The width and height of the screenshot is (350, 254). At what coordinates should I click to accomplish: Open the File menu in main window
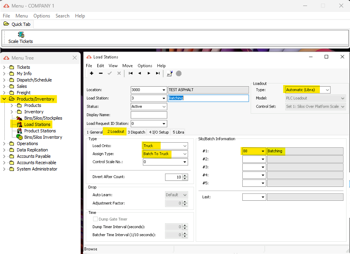[6, 16]
